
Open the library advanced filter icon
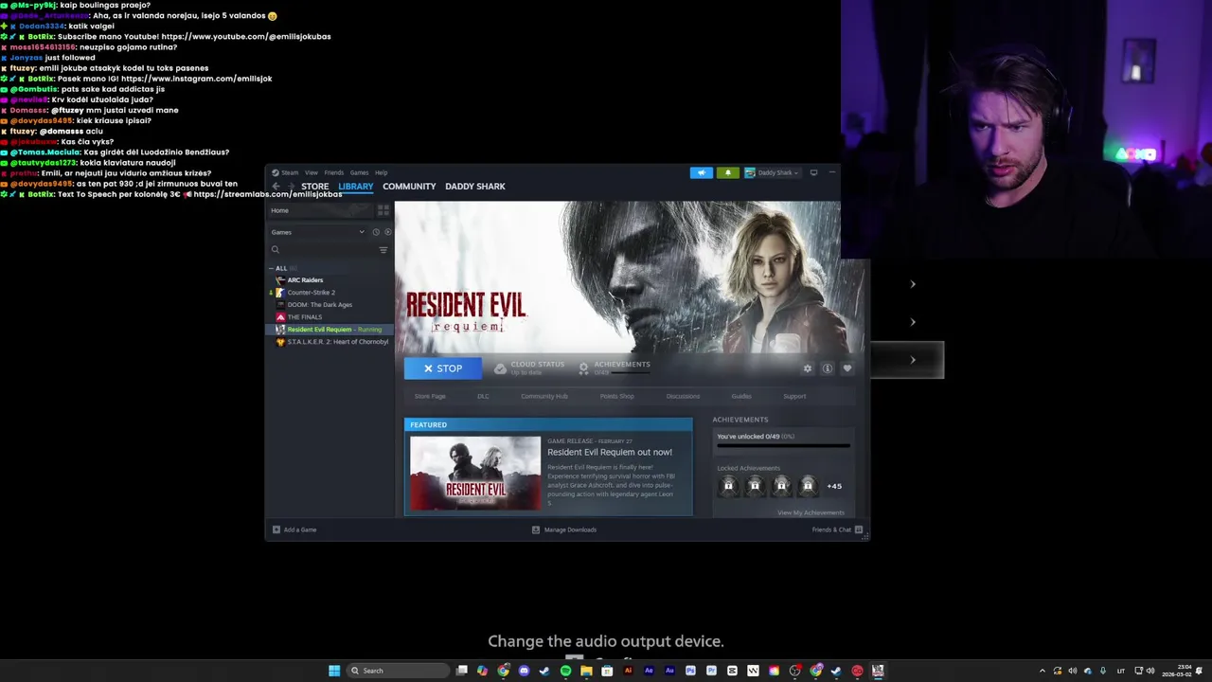(383, 250)
